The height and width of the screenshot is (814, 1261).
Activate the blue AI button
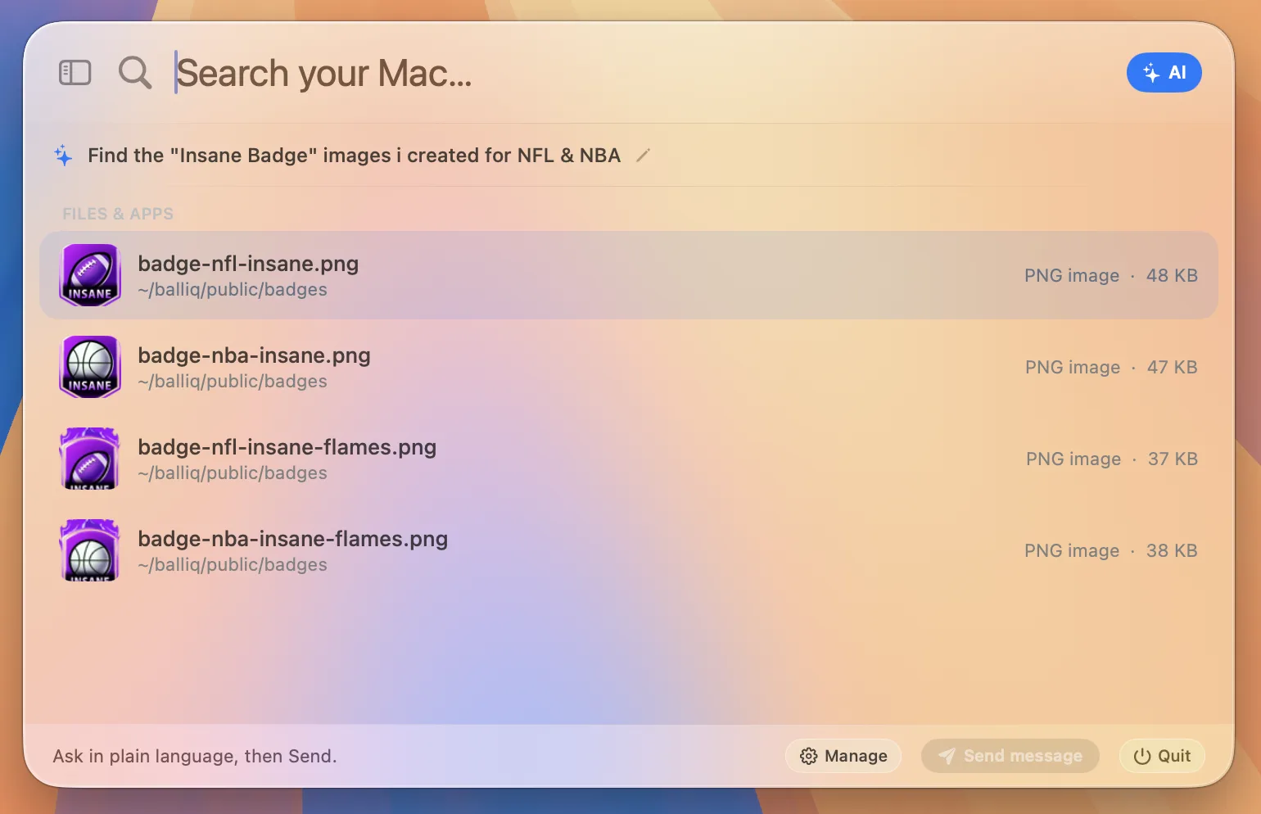[x=1164, y=73]
